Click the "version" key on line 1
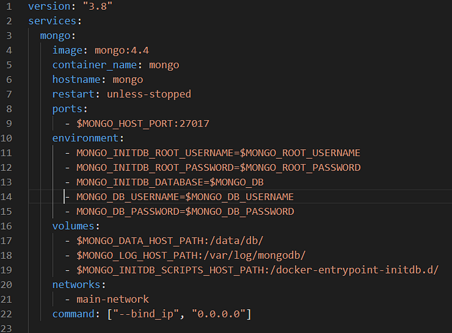This screenshot has width=452, height=333. click(x=49, y=6)
